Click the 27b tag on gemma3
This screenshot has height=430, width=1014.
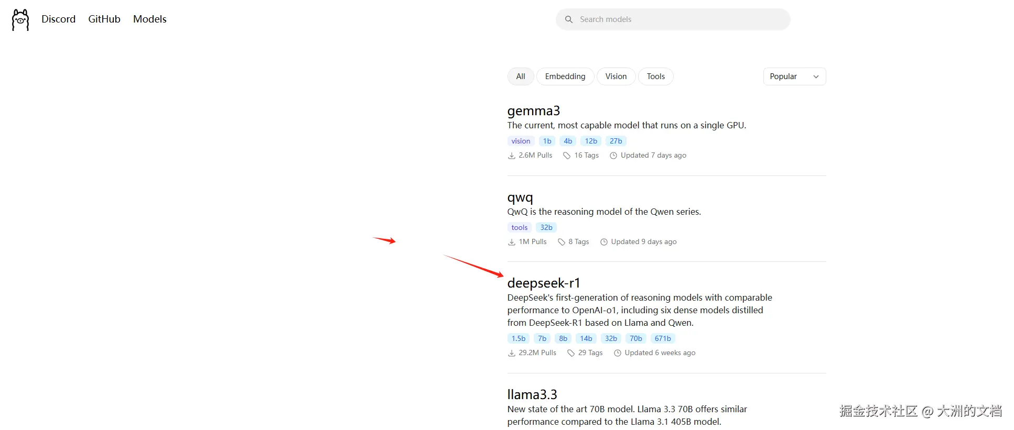coord(616,141)
